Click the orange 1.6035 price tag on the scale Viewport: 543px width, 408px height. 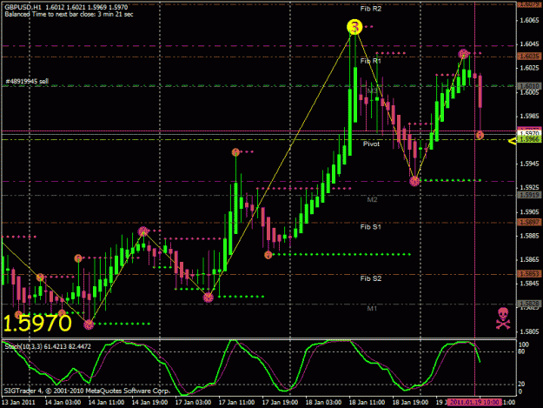coord(529,57)
